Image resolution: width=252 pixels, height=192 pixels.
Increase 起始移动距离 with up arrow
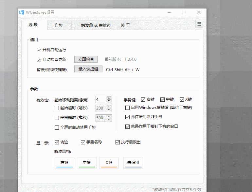(109, 98)
